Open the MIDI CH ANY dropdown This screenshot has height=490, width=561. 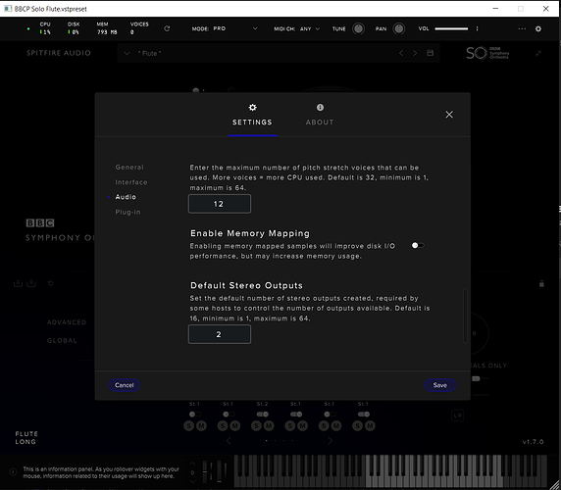[x=297, y=28]
